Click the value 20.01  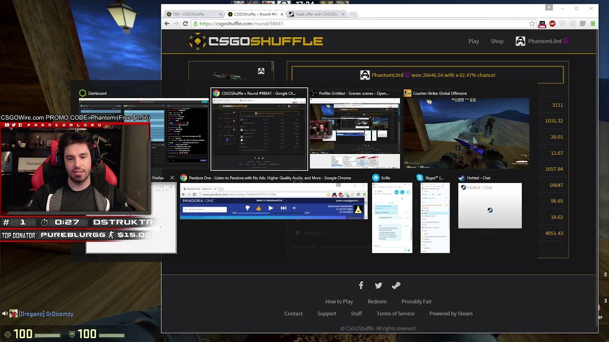click(x=557, y=137)
